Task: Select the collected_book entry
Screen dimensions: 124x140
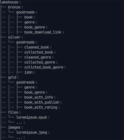Action: tap(39, 52)
